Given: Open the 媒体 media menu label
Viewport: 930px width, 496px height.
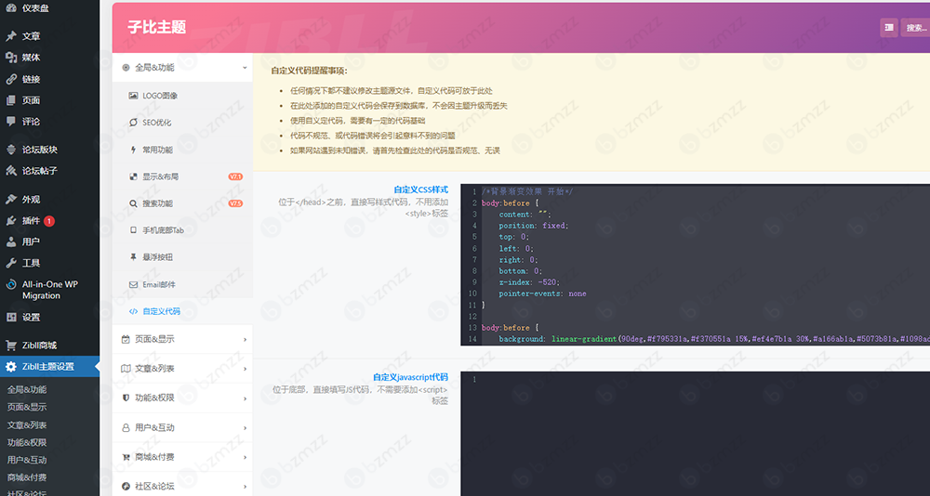Looking at the screenshot, I should tap(32, 58).
